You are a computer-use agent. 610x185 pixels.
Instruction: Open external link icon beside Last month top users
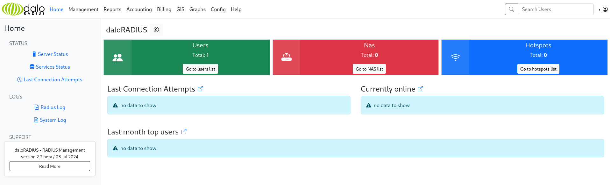click(184, 132)
